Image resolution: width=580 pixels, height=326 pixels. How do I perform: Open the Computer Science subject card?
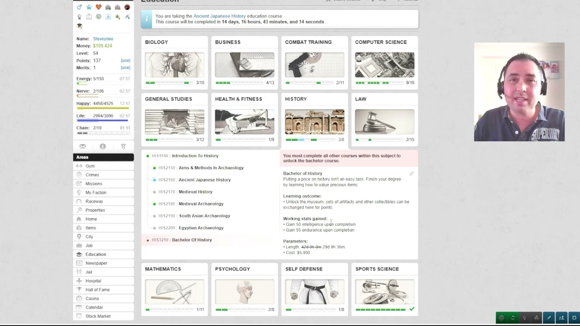pos(385,62)
